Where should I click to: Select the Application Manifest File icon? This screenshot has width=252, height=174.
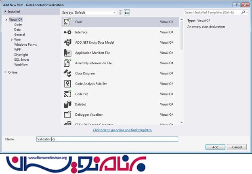(67, 53)
